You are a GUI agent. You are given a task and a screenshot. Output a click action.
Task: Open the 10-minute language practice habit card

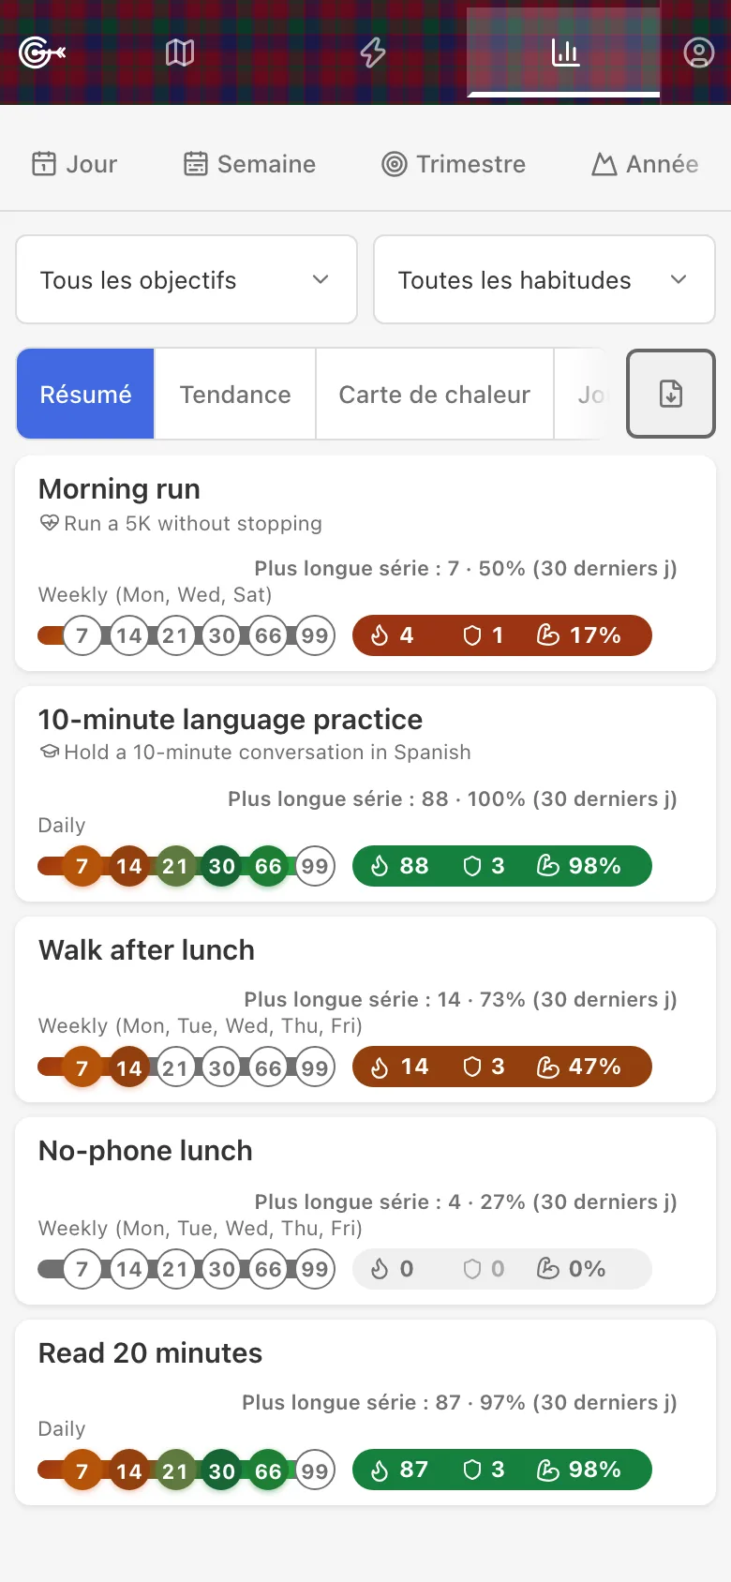click(x=365, y=794)
